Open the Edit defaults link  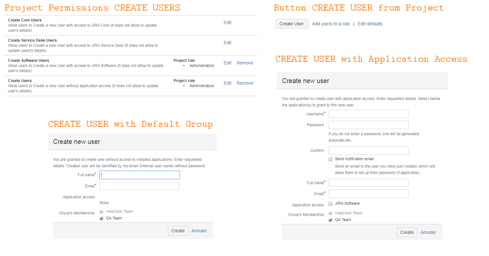click(x=370, y=24)
